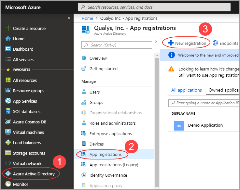Click the Monitor gauge icon

pyautogui.click(x=8, y=184)
